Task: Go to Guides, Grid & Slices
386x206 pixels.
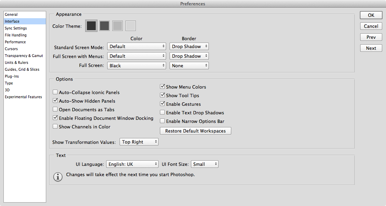Action: [25, 69]
